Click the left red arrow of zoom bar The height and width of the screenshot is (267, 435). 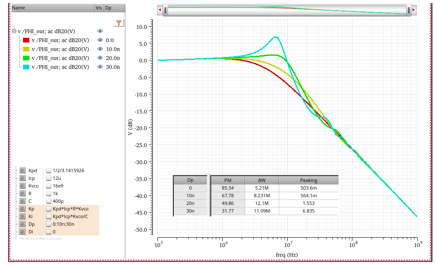160,10
